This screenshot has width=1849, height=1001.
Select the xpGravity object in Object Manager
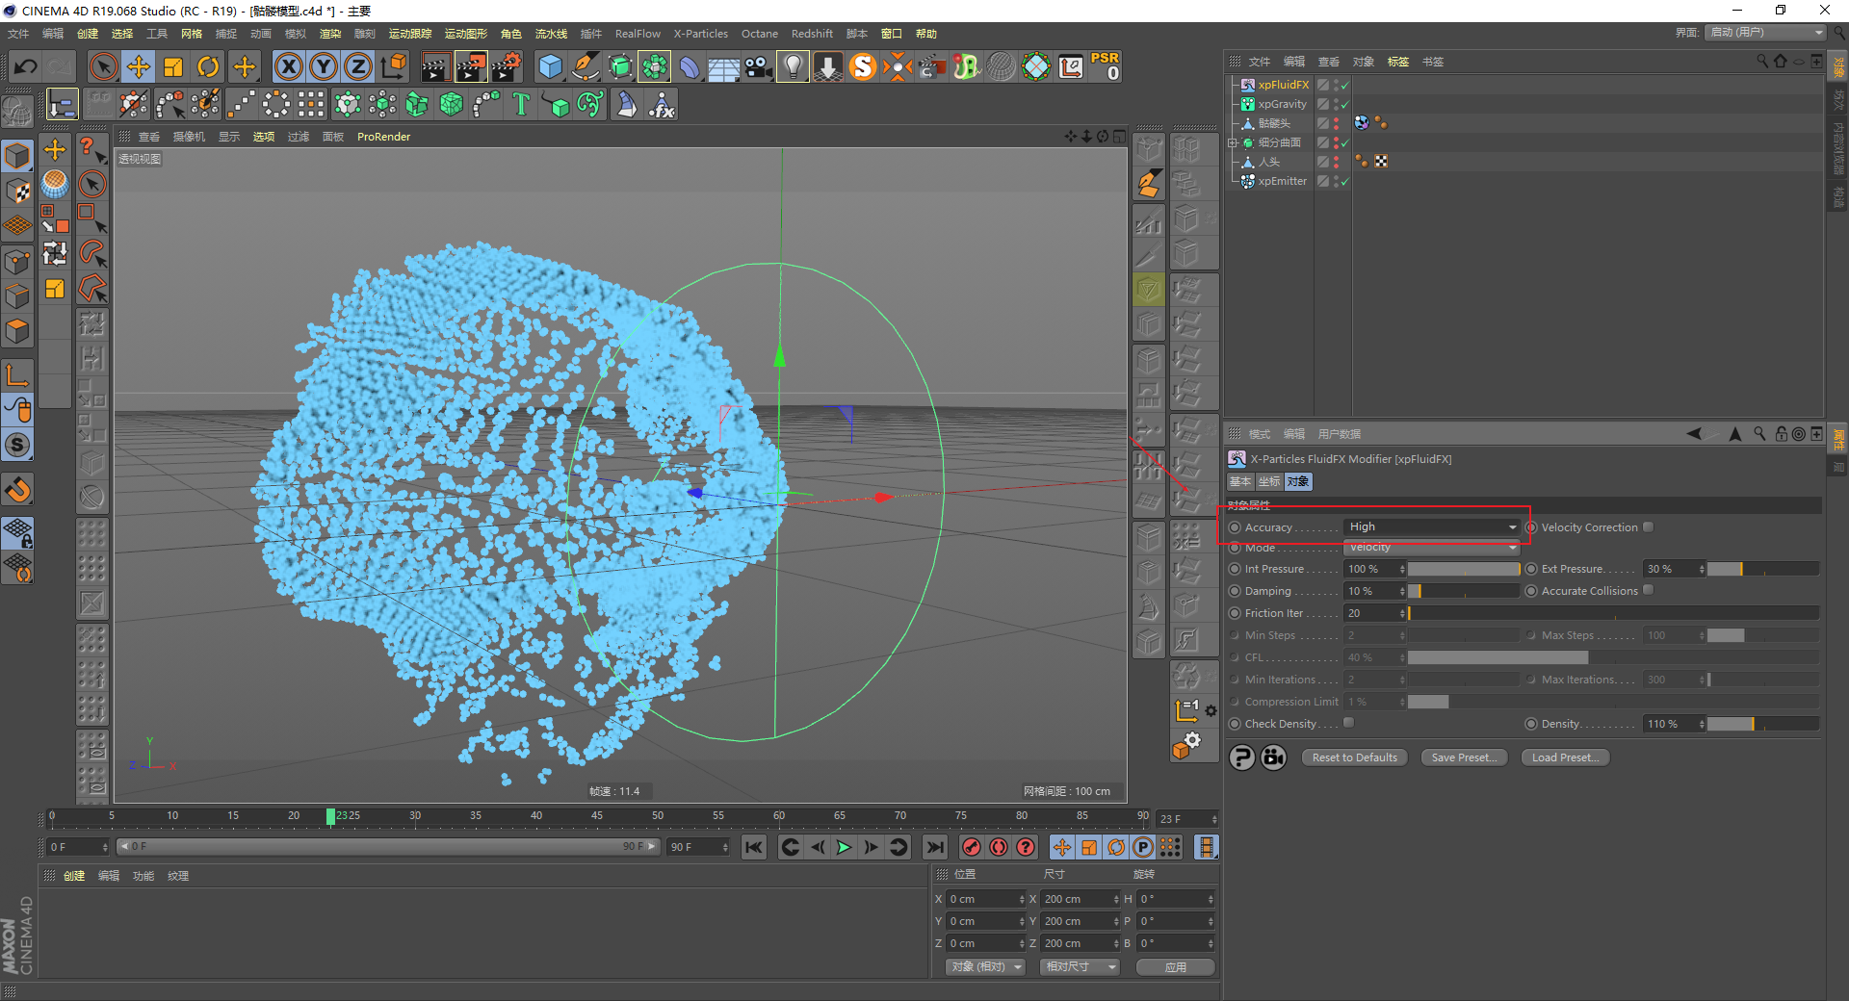pyautogui.click(x=1282, y=104)
